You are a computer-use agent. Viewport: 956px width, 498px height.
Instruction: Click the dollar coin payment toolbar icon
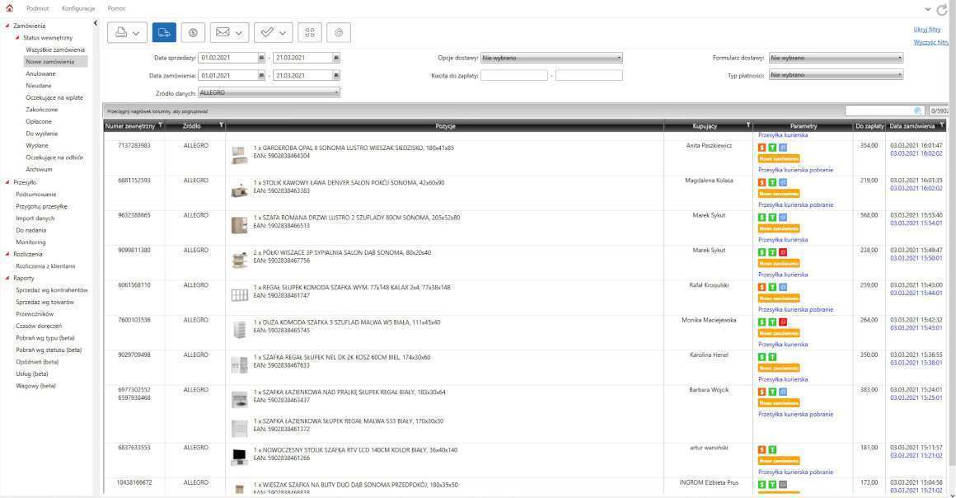point(191,31)
